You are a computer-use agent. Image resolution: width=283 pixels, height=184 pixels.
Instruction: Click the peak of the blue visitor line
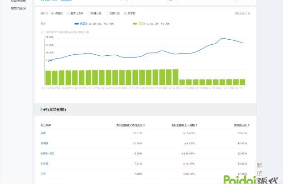click(222, 38)
